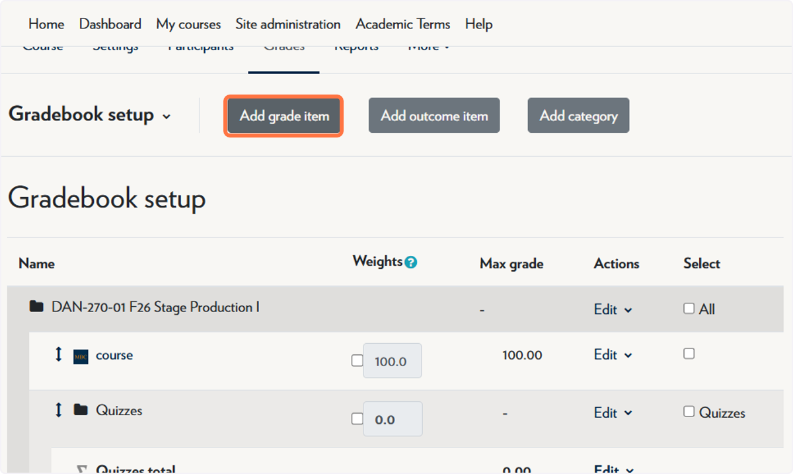The image size is (793, 474).
Task: Open the Gradebook setup dropdown
Action: tap(90, 115)
